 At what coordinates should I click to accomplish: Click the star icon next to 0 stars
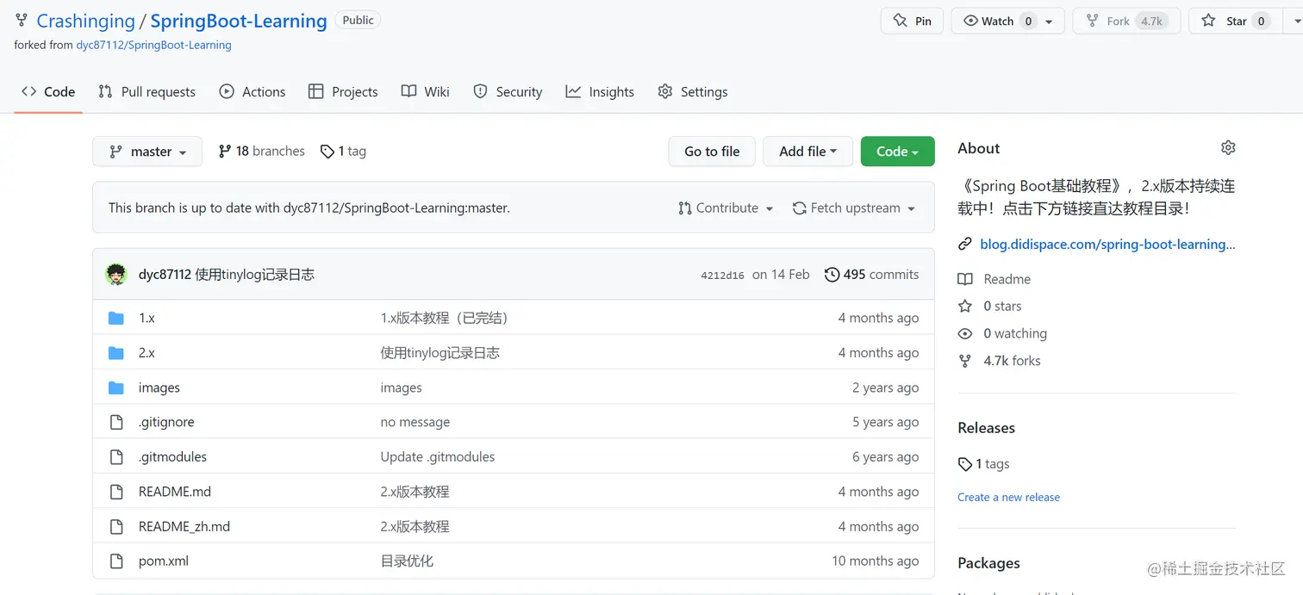pos(965,306)
